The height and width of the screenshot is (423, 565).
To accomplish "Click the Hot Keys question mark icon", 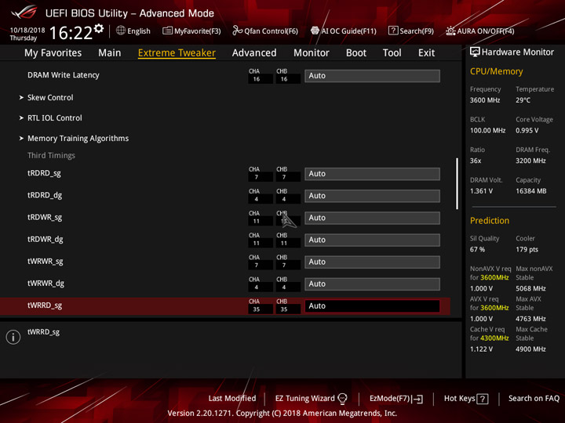I will (x=483, y=399).
